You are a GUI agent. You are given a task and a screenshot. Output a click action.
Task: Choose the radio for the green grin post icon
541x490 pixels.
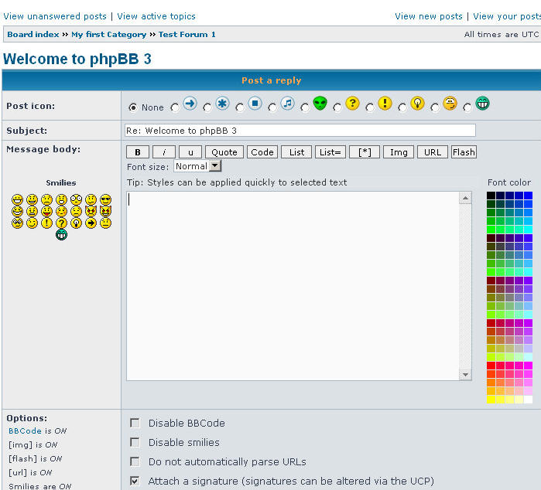467,108
